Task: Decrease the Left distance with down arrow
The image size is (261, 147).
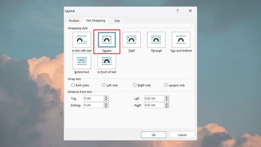Action: pos(167,100)
